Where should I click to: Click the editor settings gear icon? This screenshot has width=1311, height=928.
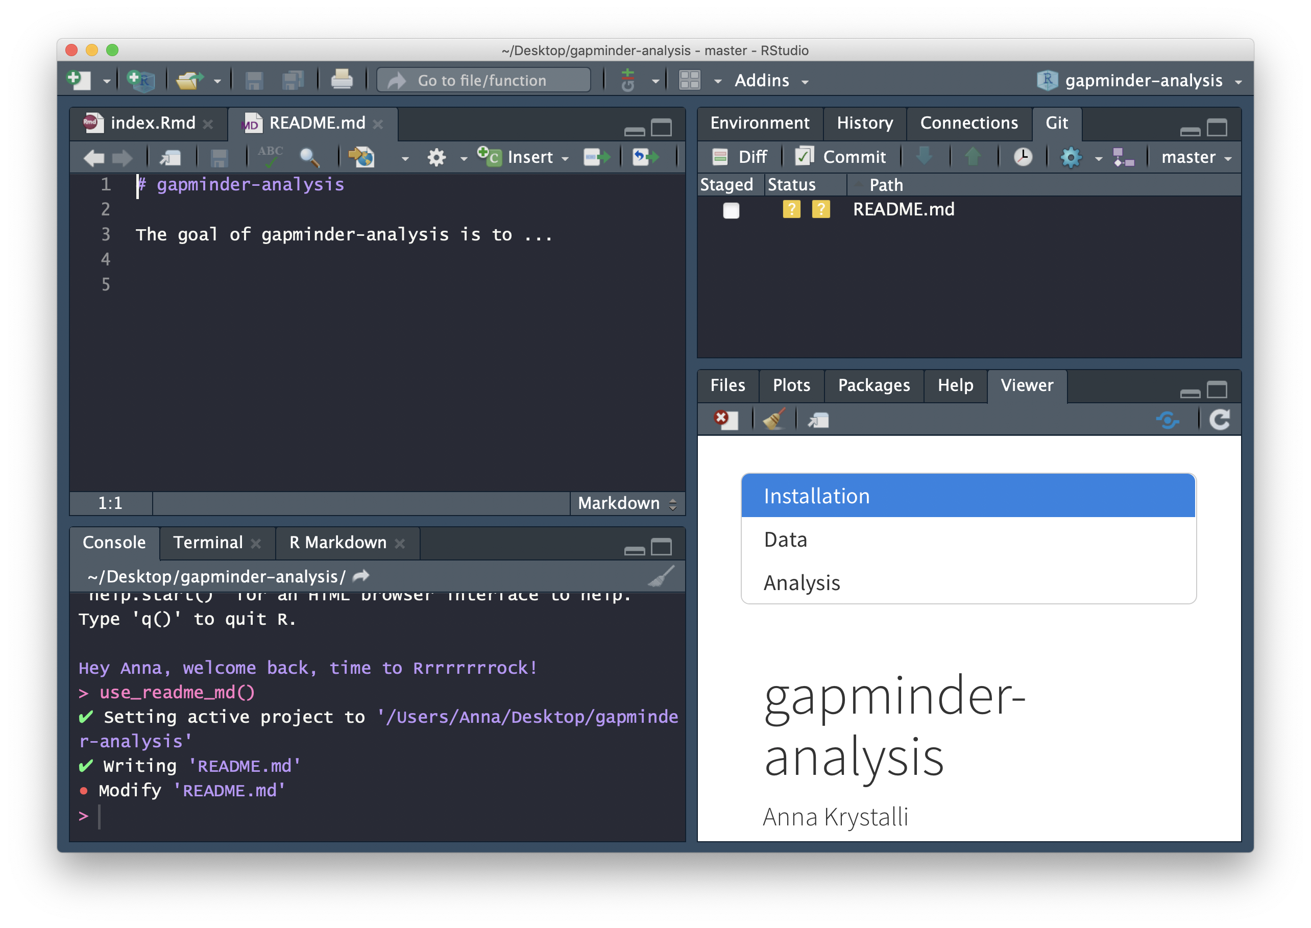pos(436,157)
